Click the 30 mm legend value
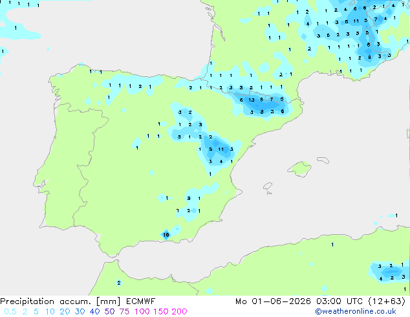The width and height of the screenshot is (410, 317). click(x=80, y=312)
